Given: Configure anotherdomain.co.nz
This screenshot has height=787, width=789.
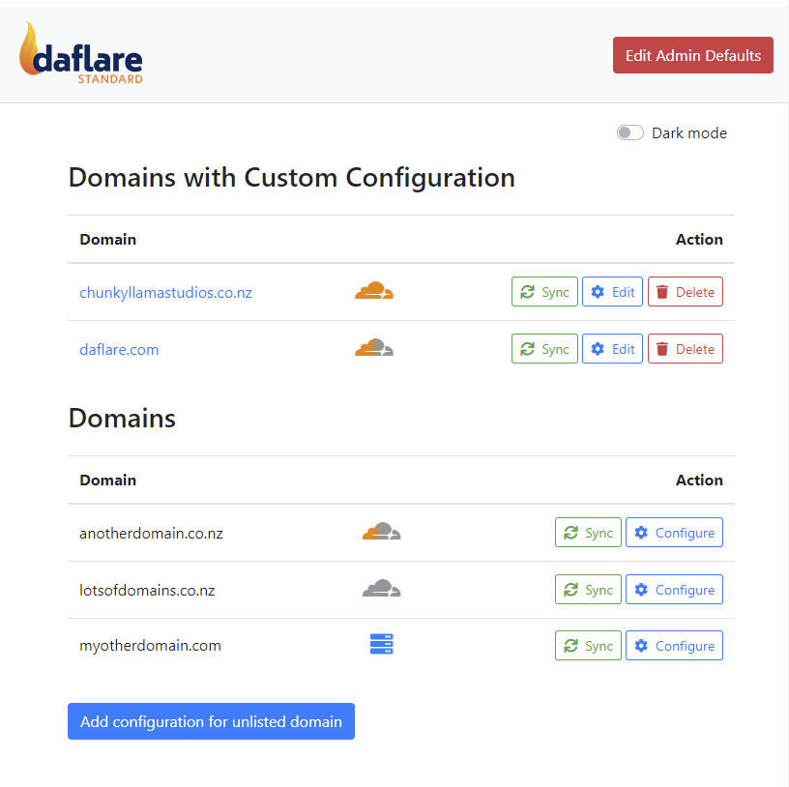Looking at the screenshot, I should click(x=674, y=533).
